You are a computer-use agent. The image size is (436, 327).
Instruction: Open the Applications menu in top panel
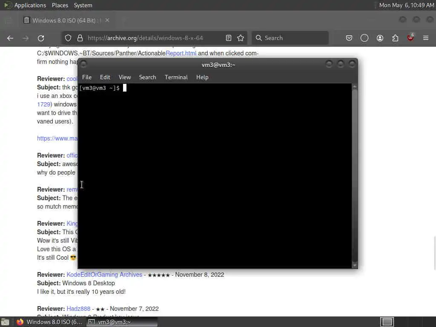tap(30, 5)
